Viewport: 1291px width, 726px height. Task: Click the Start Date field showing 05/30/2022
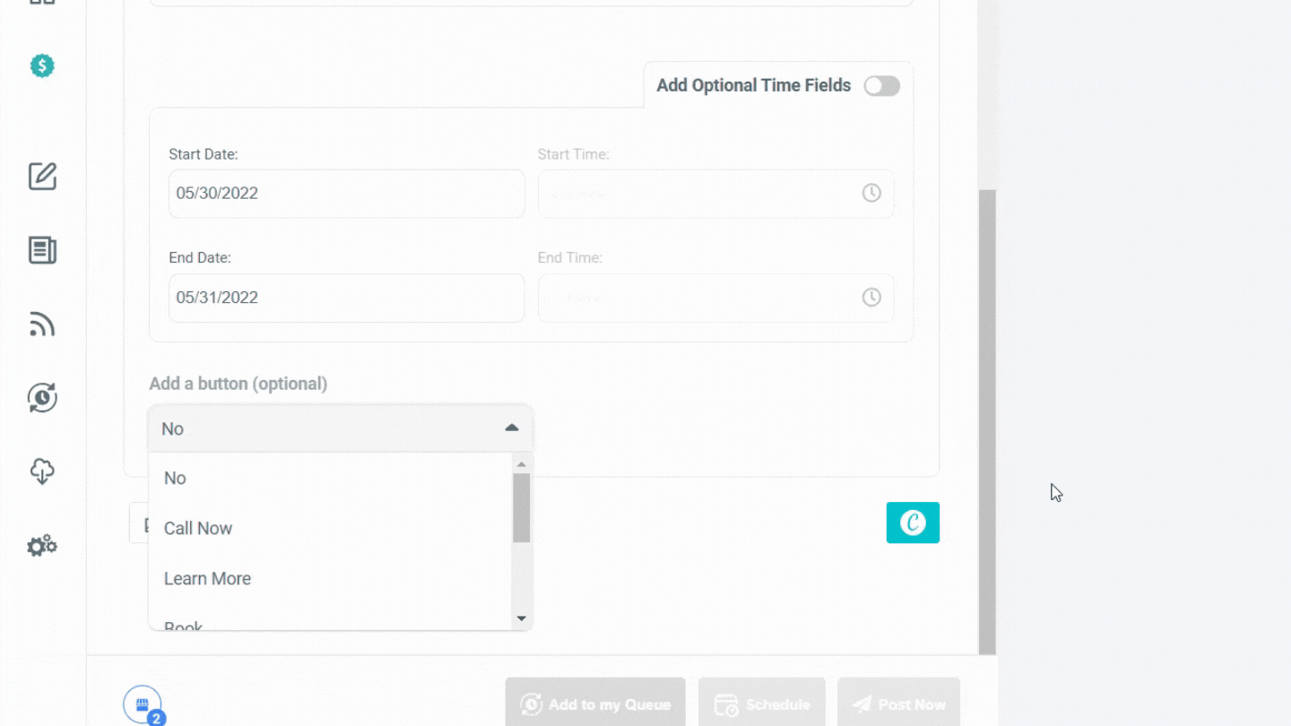346,194
